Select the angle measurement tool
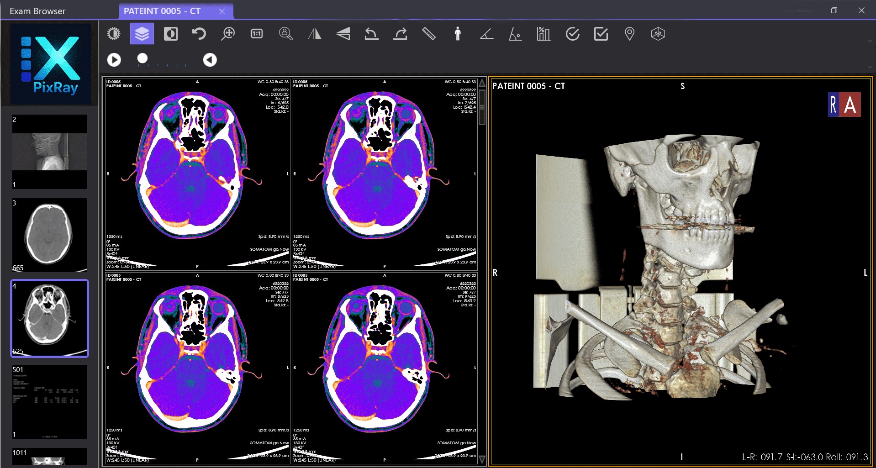The width and height of the screenshot is (876, 468). [x=486, y=33]
